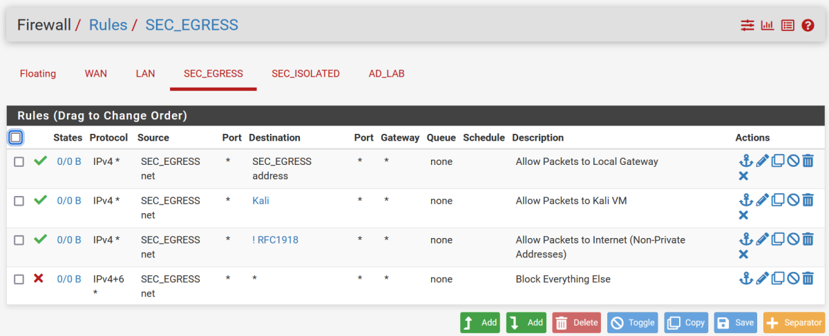This screenshot has width=829, height=336.
Task: Select all rules with header checkbox
Action: [16, 137]
